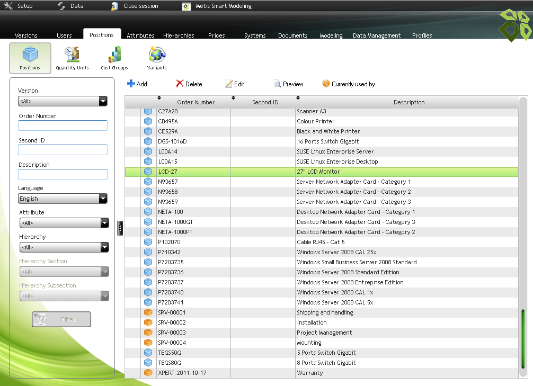Expand the Language dropdown set to English

click(103, 199)
